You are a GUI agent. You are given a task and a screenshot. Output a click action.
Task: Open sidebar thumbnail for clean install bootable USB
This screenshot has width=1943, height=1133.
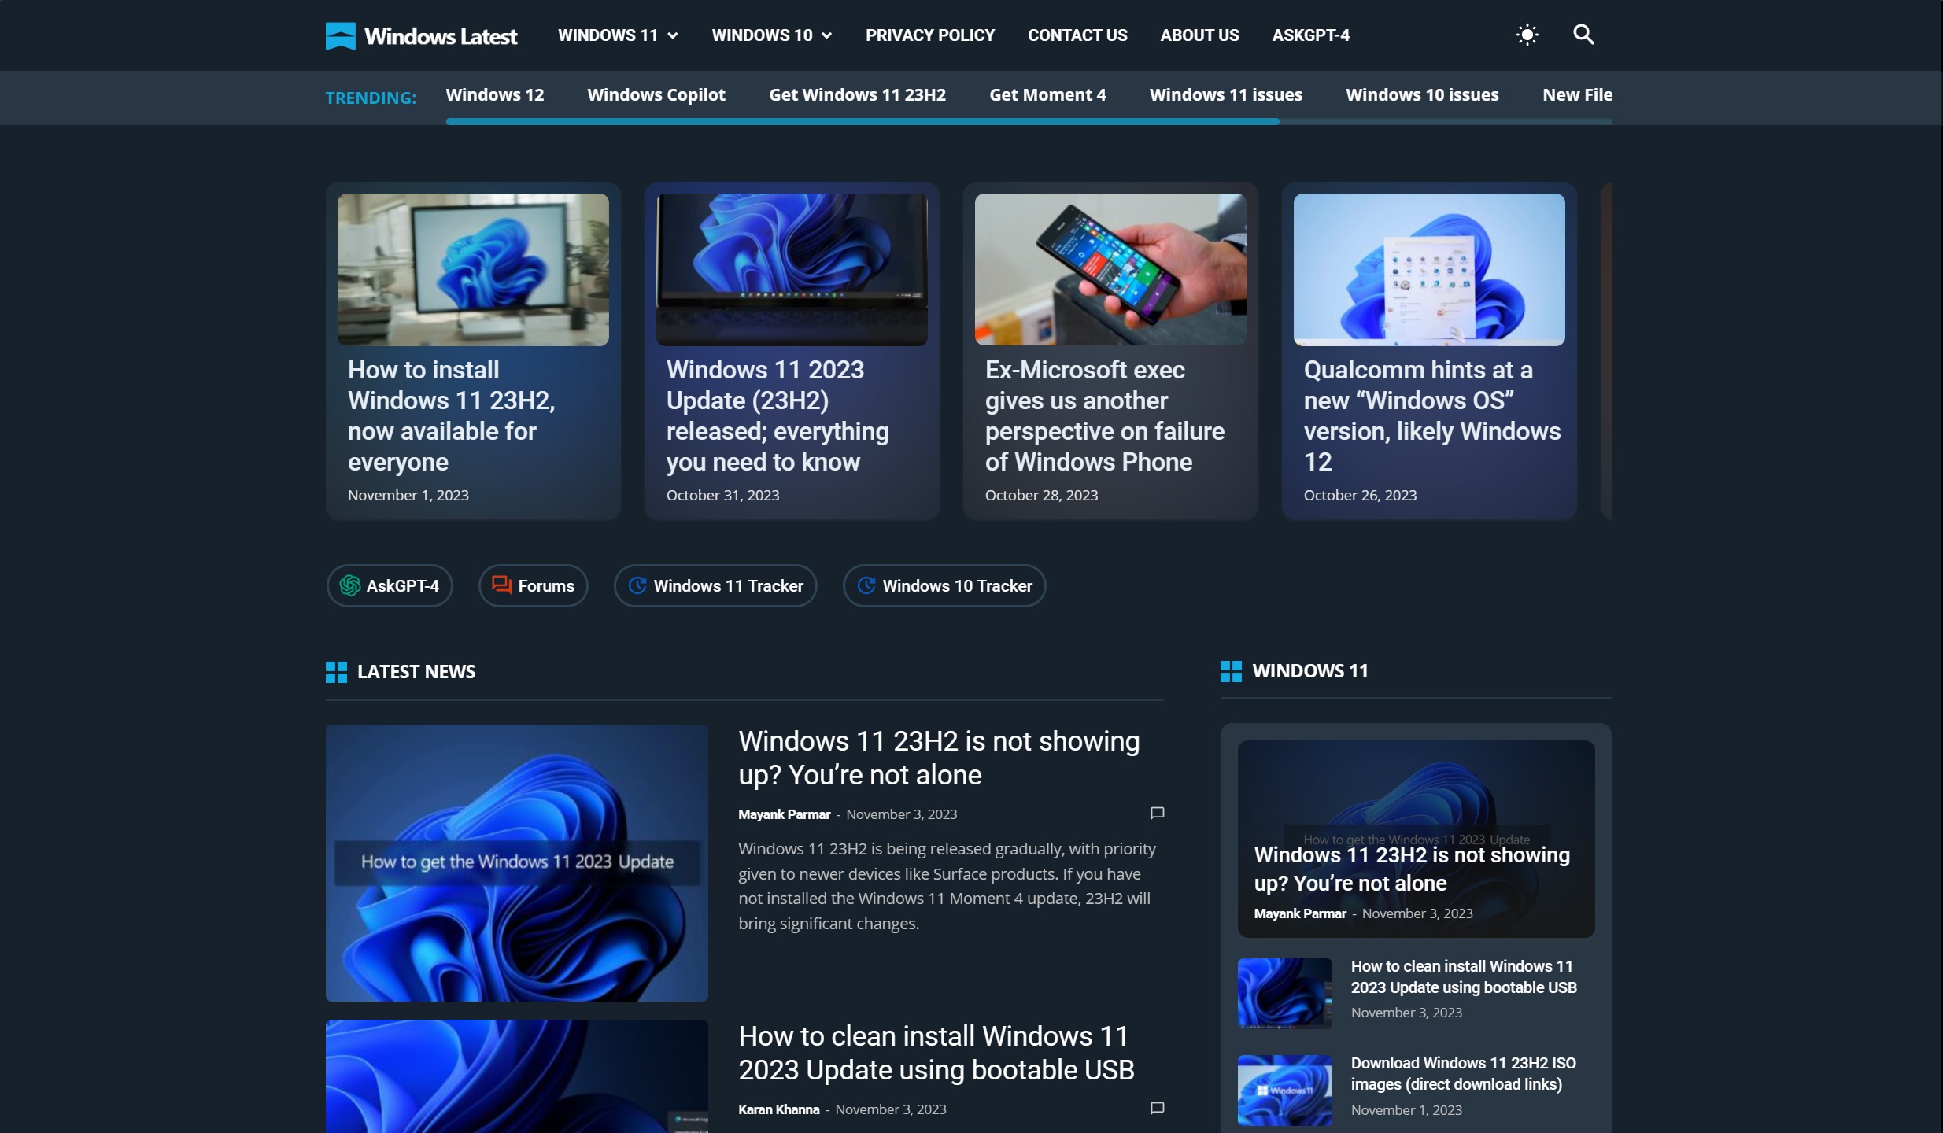1285,993
